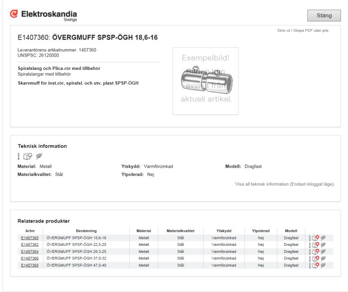Click leaf icon in E1407366 row
Screen dimensions: 348x292
click(x=323, y=259)
